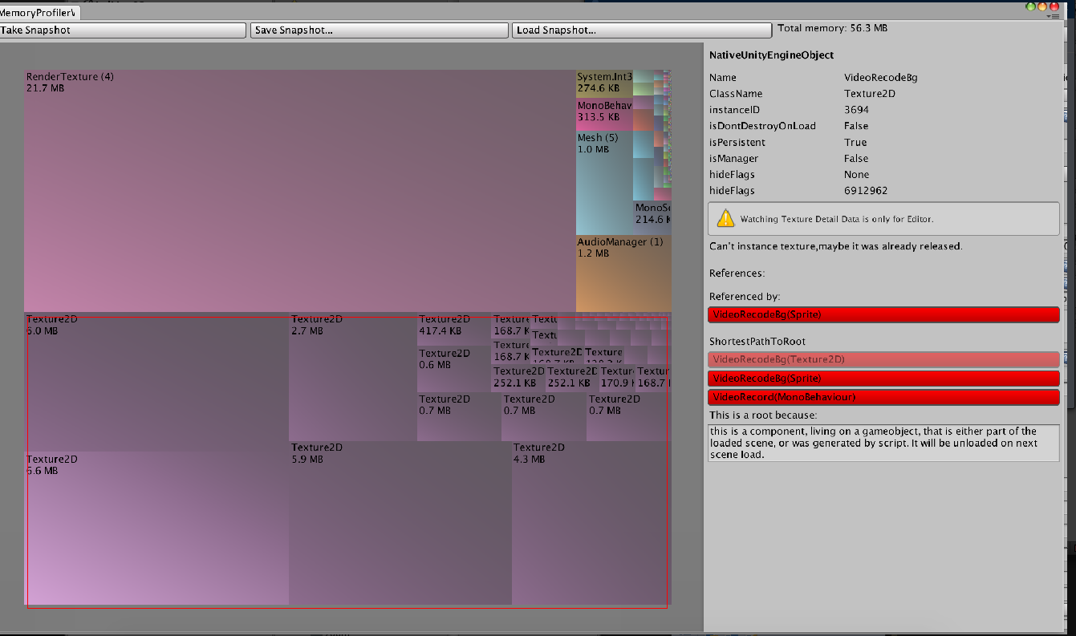This screenshot has width=1076, height=636.
Task: Select the MonoSc 214.6 KB block
Action: 652,217
